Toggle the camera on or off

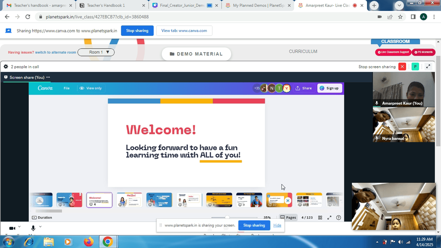pyautogui.click(x=12, y=228)
